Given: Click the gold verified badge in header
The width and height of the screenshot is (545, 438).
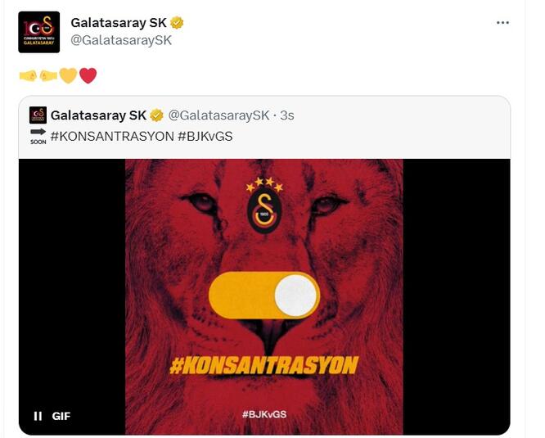Looking at the screenshot, I should point(177,23).
